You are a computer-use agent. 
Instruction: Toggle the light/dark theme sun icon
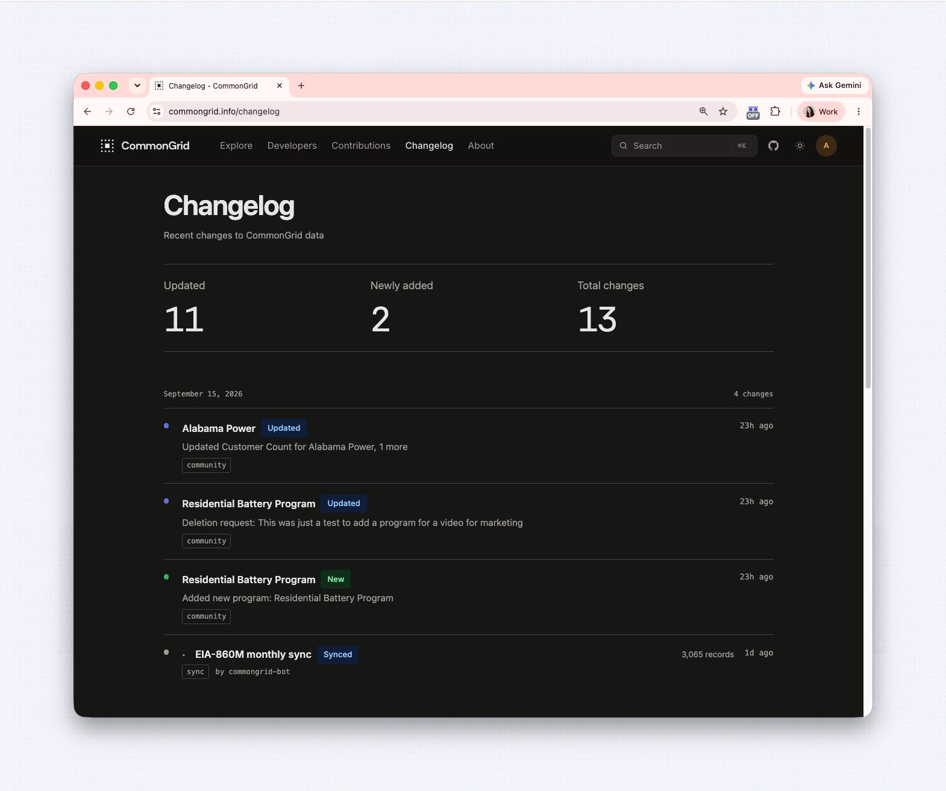(800, 146)
